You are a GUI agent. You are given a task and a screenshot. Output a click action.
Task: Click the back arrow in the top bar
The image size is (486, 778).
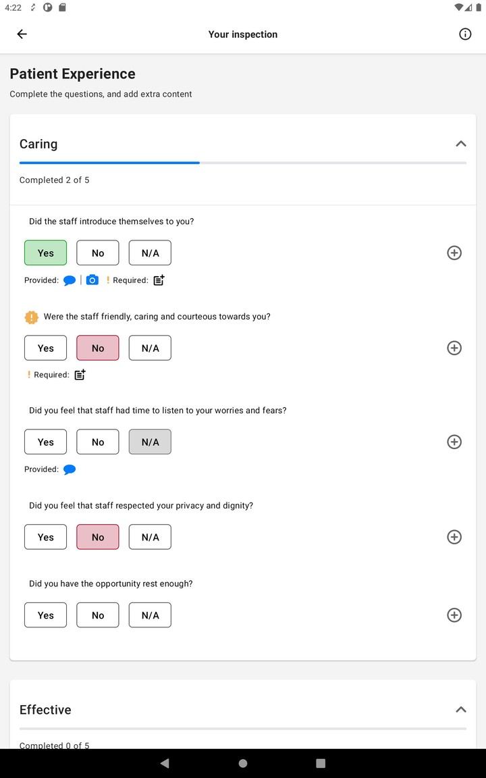click(x=22, y=34)
